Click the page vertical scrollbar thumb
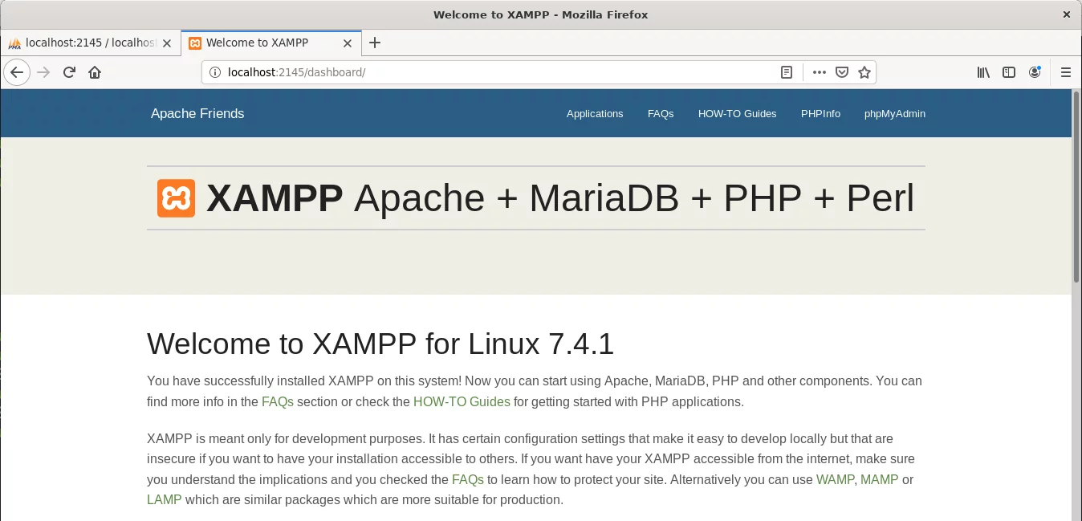The width and height of the screenshot is (1082, 521). click(x=1076, y=187)
